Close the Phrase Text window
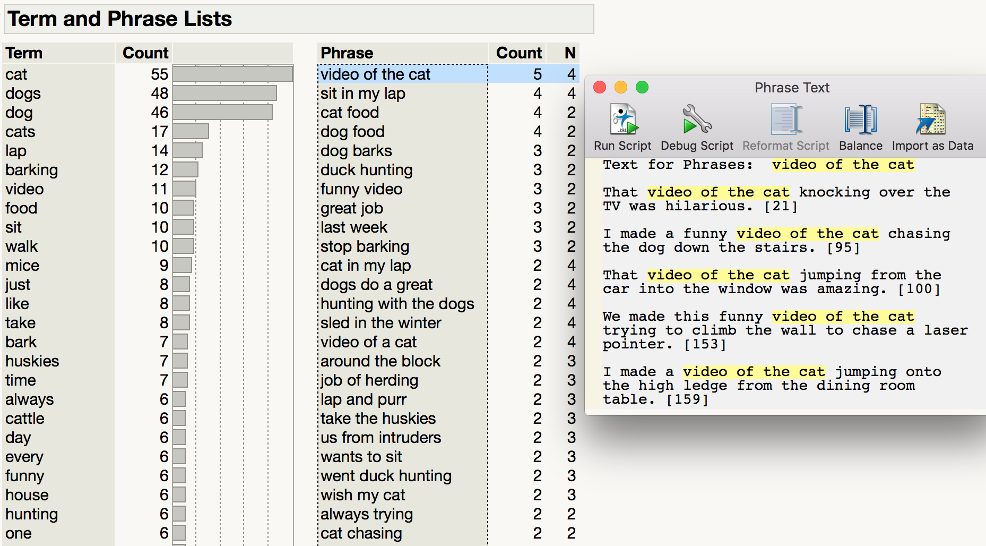This screenshot has width=986, height=546. click(600, 87)
